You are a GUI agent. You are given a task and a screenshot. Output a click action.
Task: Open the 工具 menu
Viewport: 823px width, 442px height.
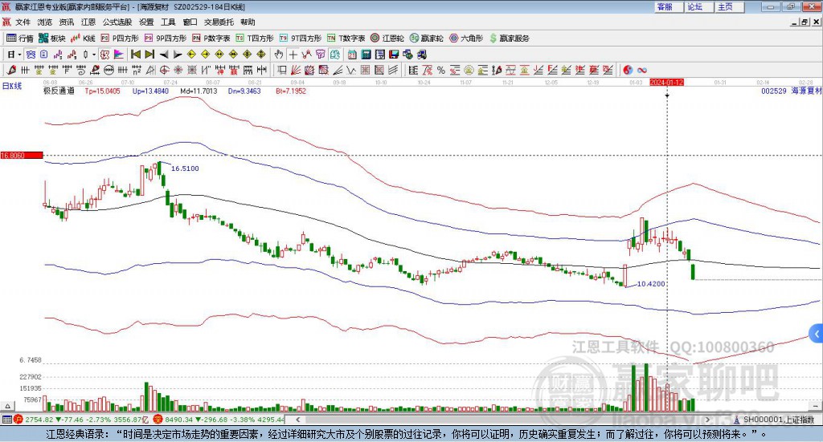click(168, 22)
